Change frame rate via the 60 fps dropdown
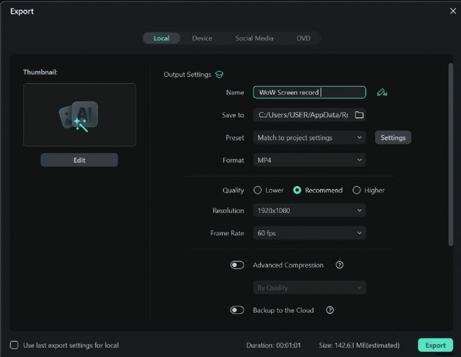Image resolution: width=461 pixels, height=357 pixels. [309, 233]
